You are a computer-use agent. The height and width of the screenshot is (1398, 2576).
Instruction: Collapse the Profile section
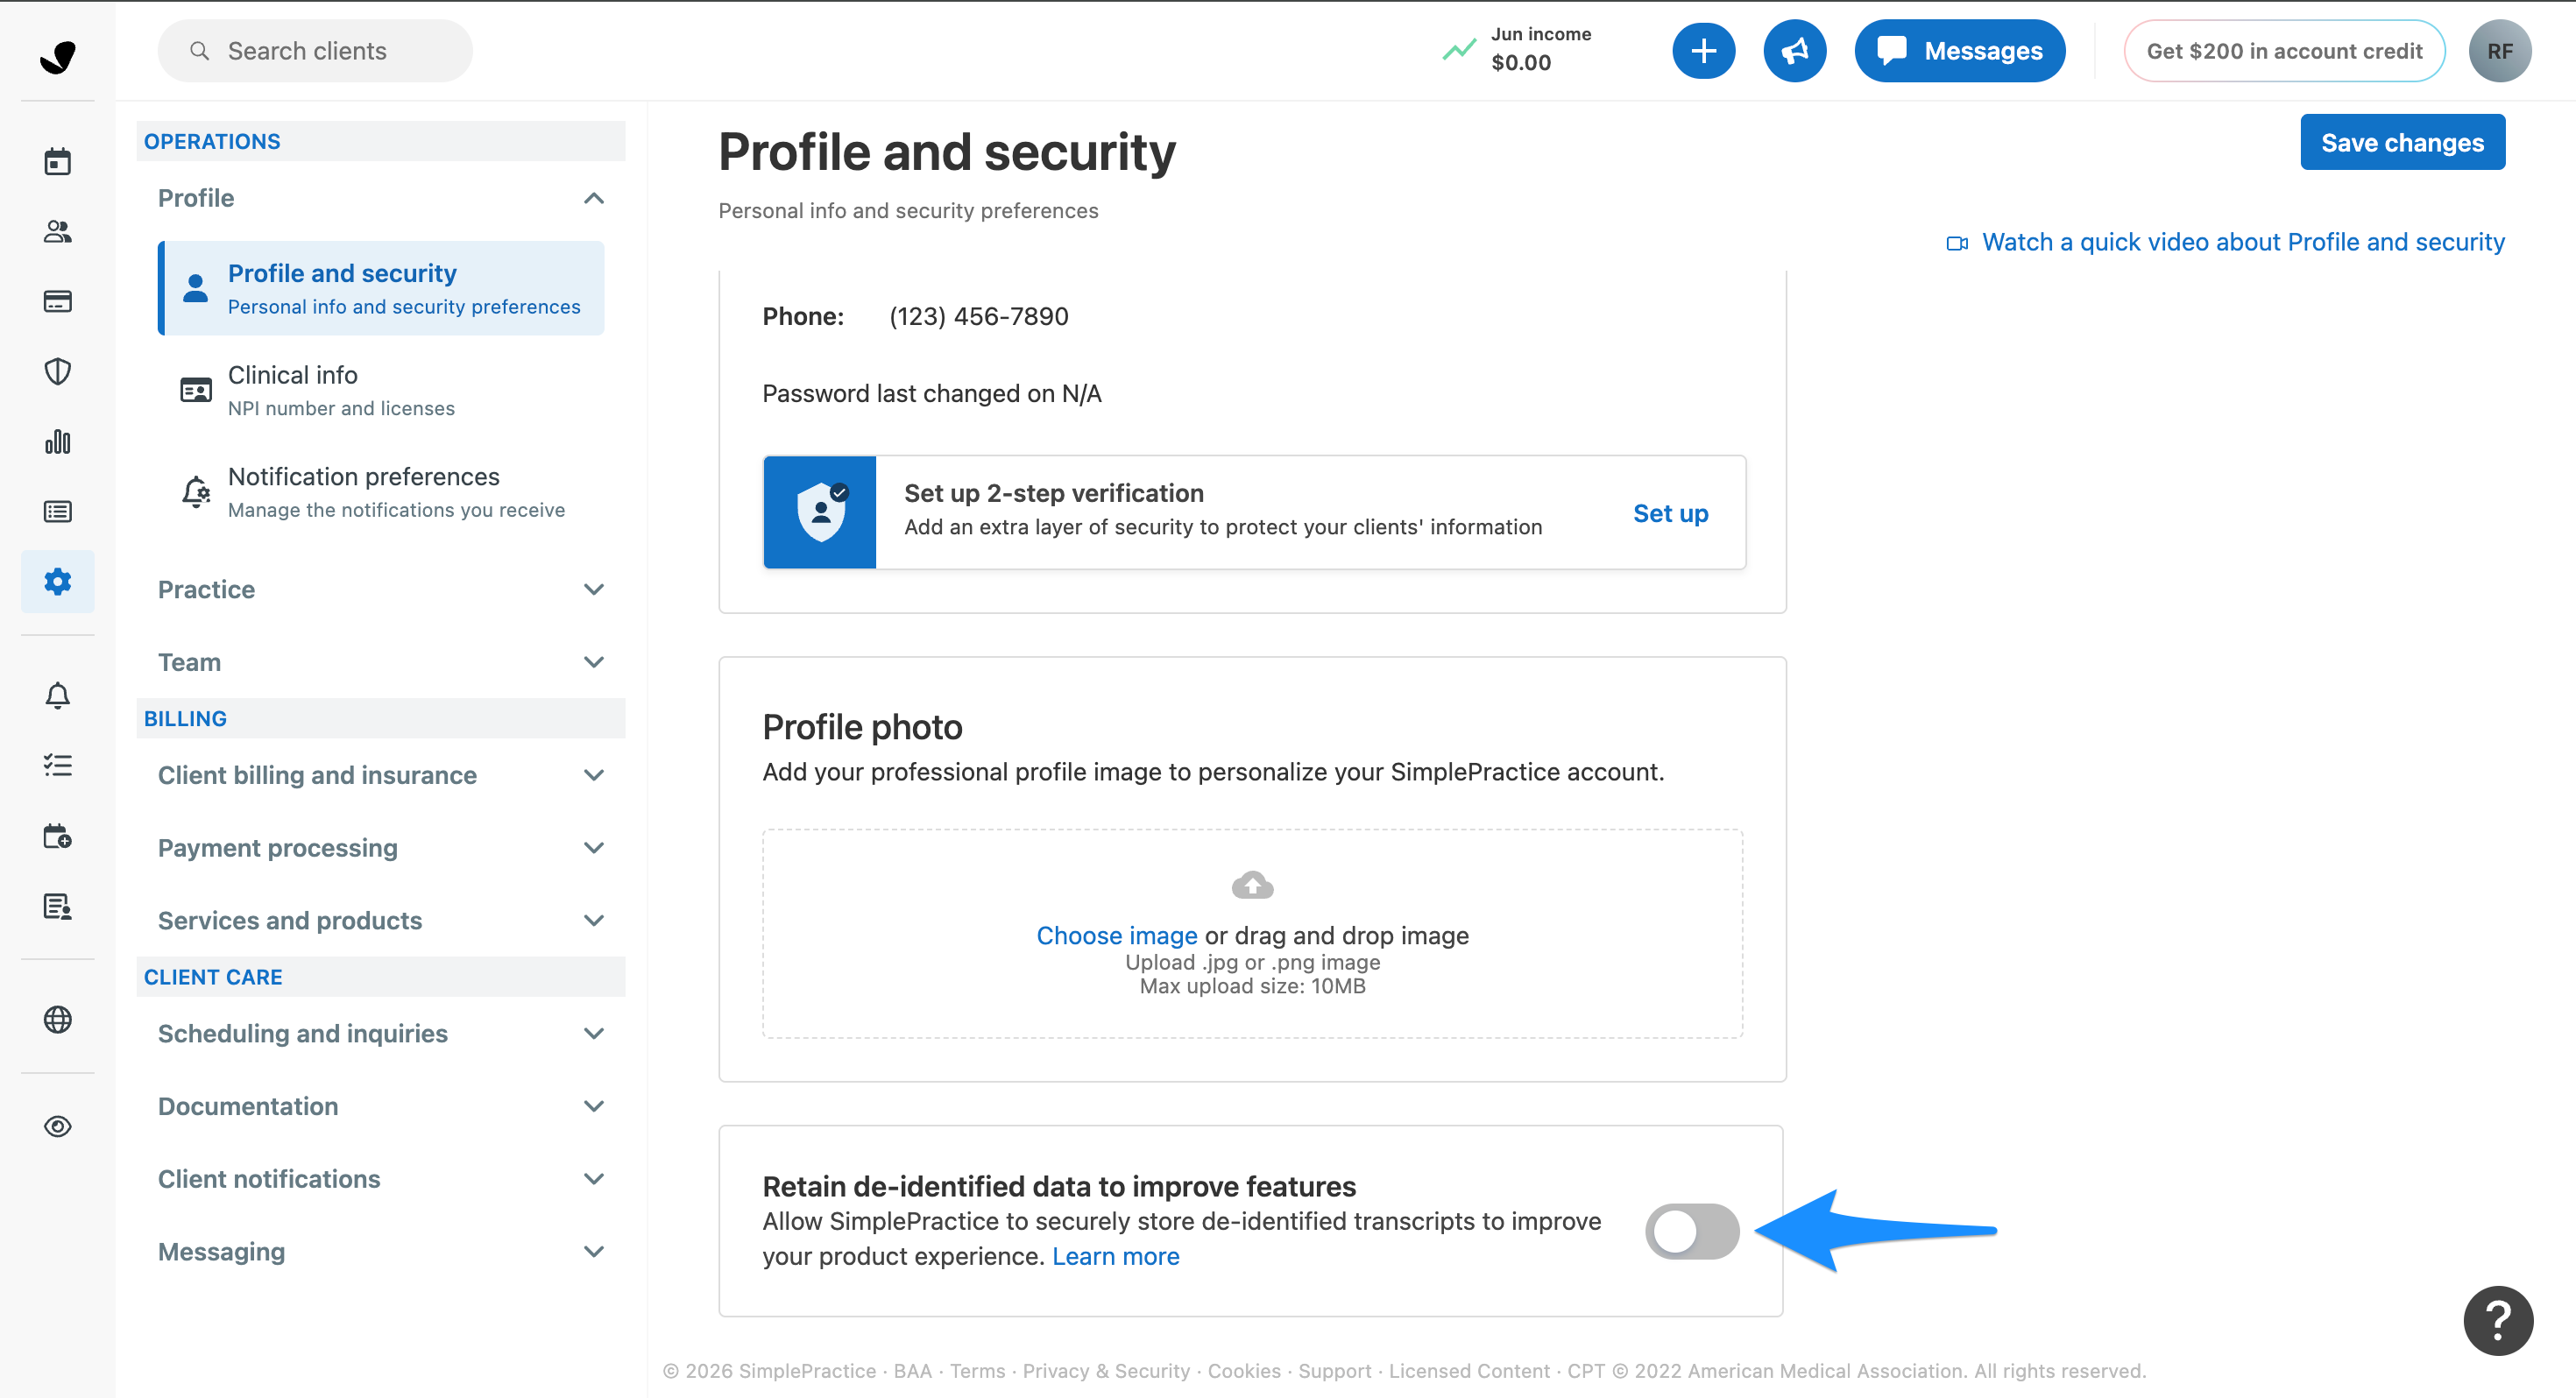point(380,198)
